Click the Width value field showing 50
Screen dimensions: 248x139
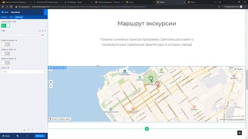(x=43, y=35)
